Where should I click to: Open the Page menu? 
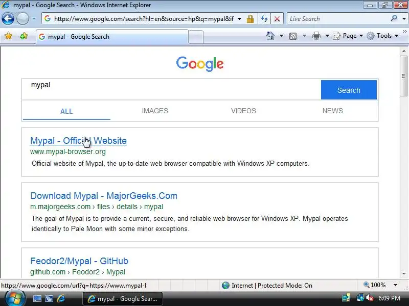coord(348,36)
